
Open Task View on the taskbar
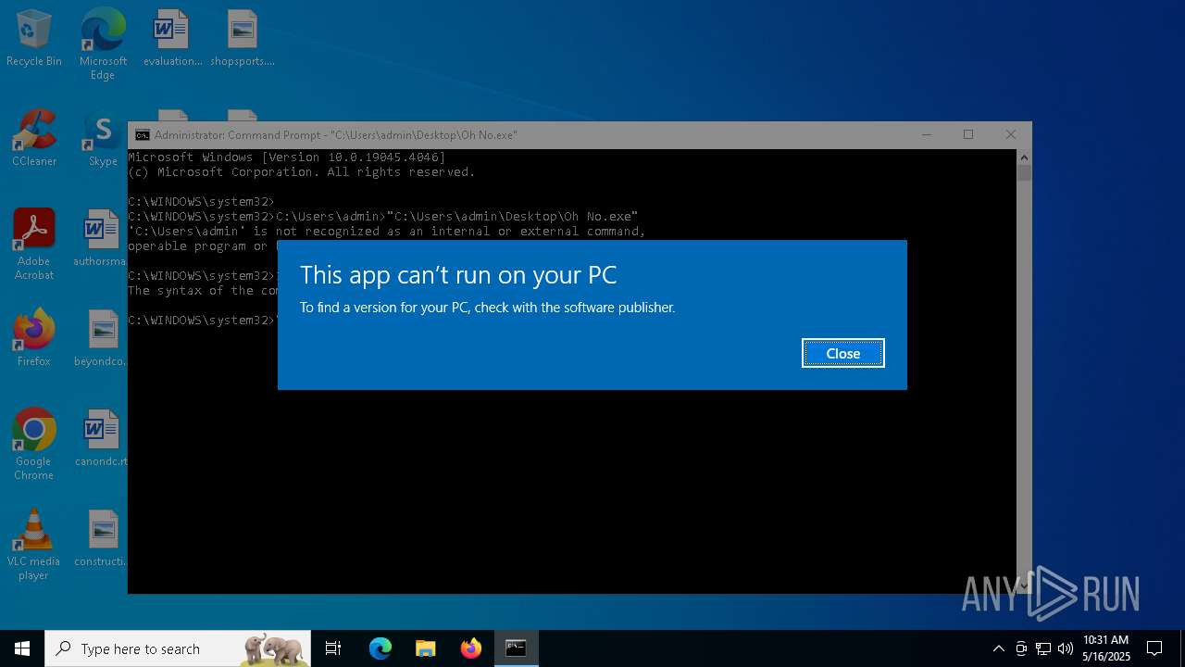click(333, 648)
